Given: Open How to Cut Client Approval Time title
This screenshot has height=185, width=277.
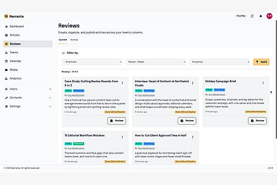Looking at the screenshot, I should [x=161, y=135].
